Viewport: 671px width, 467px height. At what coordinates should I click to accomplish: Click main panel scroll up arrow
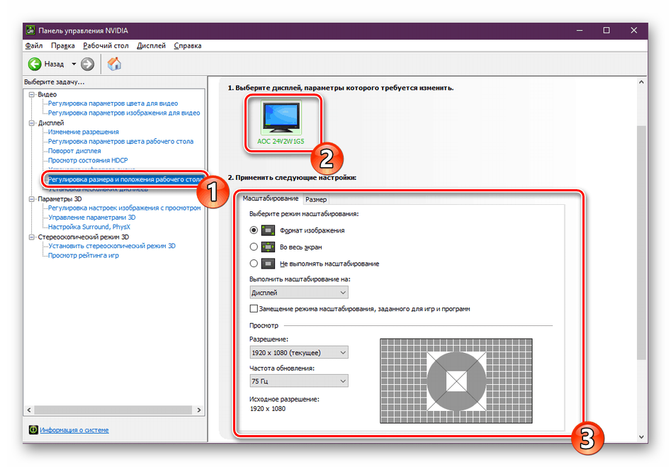click(641, 82)
